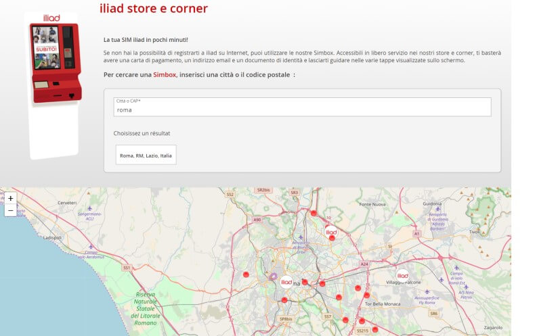Screen dimensions: 537x336
Task: Click the A90 road shield on map
Action: (257, 220)
